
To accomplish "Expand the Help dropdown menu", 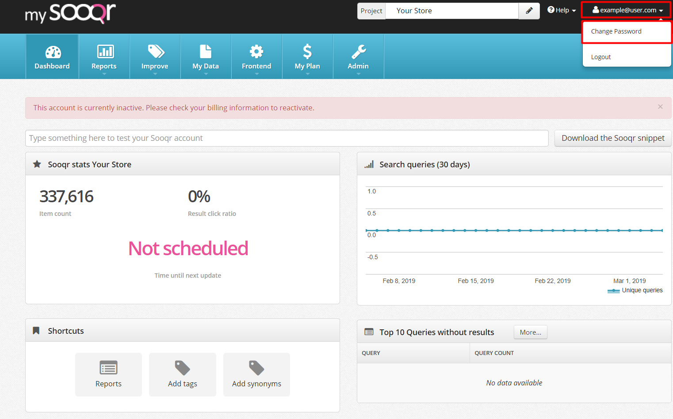I will click(x=562, y=10).
